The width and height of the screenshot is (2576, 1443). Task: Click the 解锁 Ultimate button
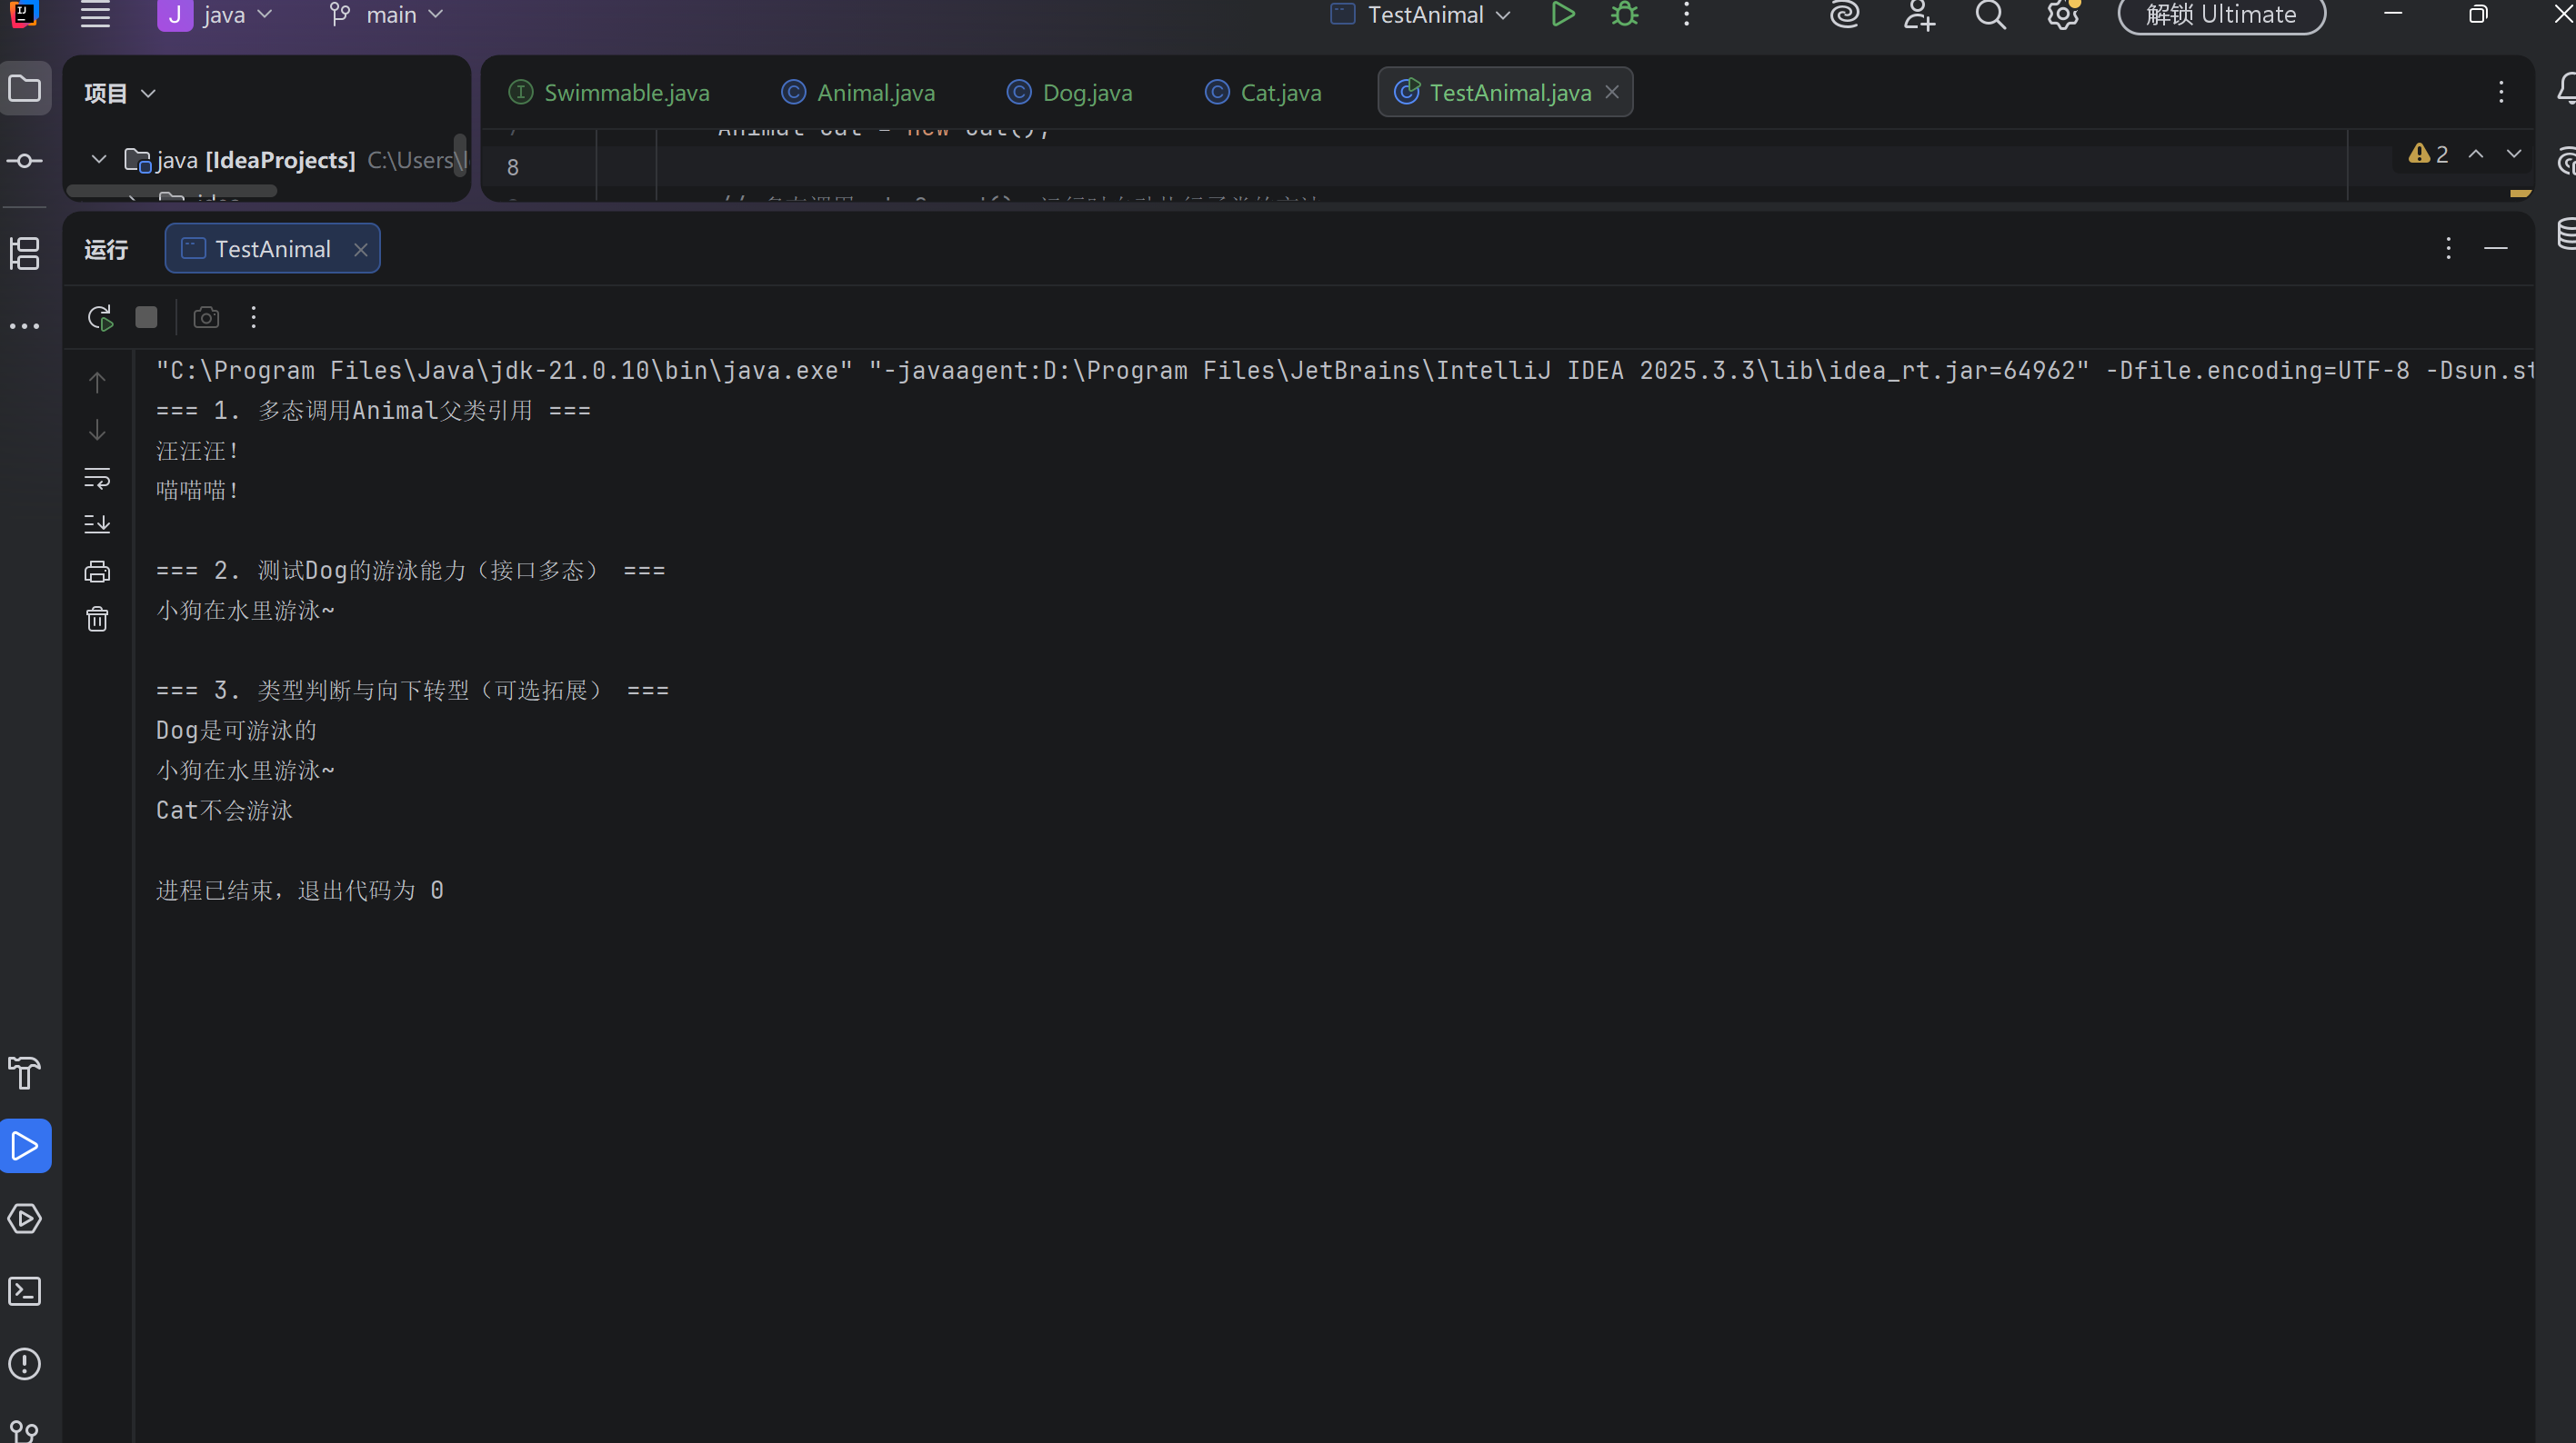click(x=2221, y=15)
